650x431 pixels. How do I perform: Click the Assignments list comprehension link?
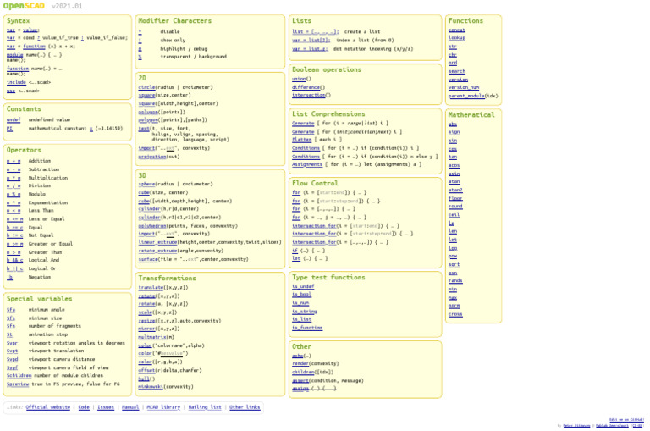point(307,164)
